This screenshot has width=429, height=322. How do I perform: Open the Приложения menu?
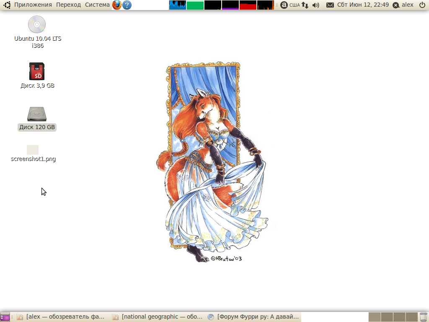[x=33, y=5]
